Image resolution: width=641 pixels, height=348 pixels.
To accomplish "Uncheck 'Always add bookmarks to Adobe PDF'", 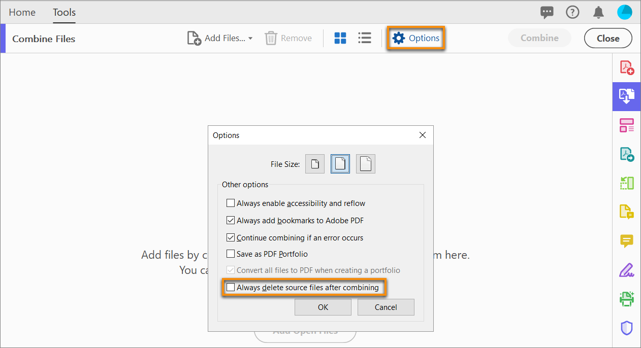I will click(231, 220).
